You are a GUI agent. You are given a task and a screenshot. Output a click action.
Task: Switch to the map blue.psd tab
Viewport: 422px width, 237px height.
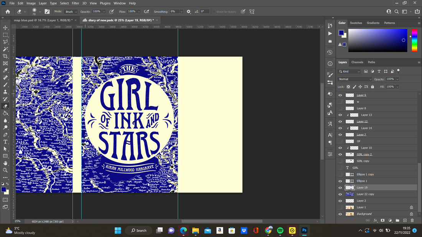click(43, 20)
